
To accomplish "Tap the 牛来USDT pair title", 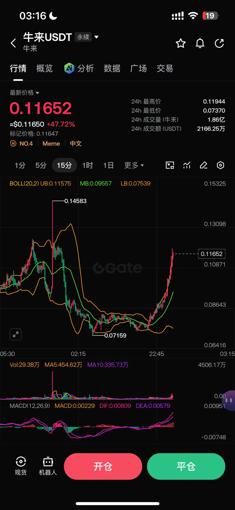I will click(x=47, y=37).
